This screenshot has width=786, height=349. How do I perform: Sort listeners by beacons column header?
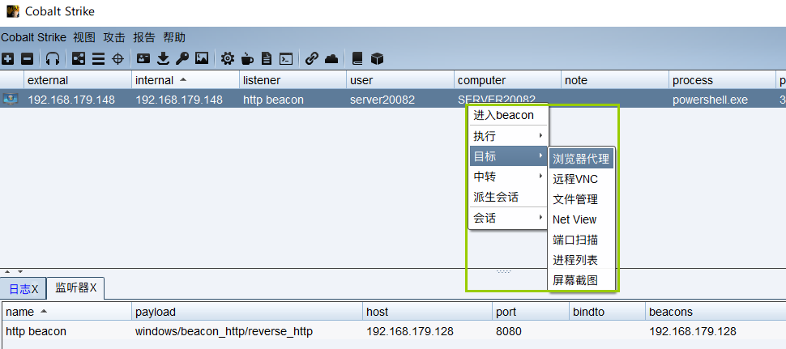point(716,312)
